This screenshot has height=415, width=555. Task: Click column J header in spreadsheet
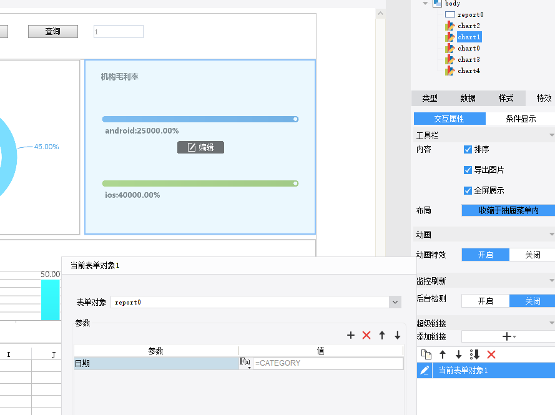click(53, 354)
